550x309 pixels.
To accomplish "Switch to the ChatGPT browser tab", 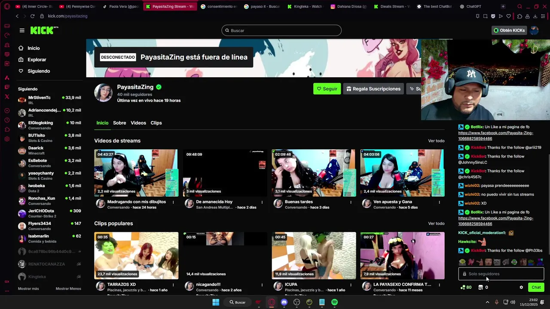I will (x=474, y=6).
